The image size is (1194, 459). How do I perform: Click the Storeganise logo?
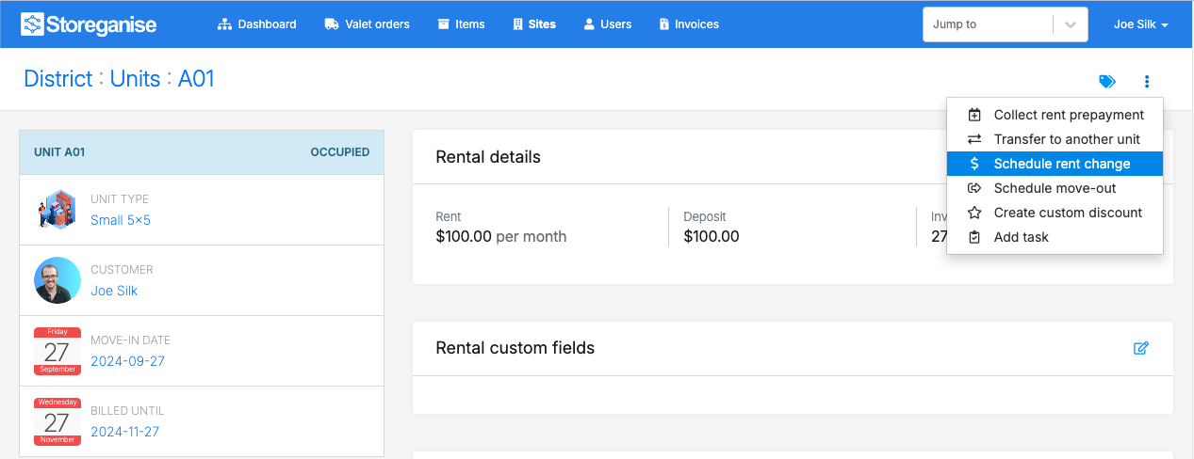(x=89, y=24)
